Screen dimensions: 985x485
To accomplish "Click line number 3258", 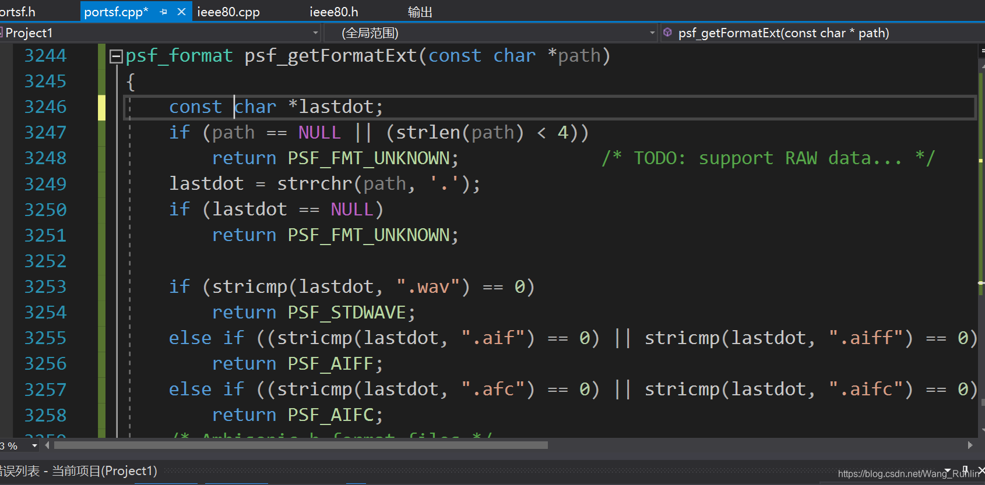I will pyautogui.click(x=45, y=415).
